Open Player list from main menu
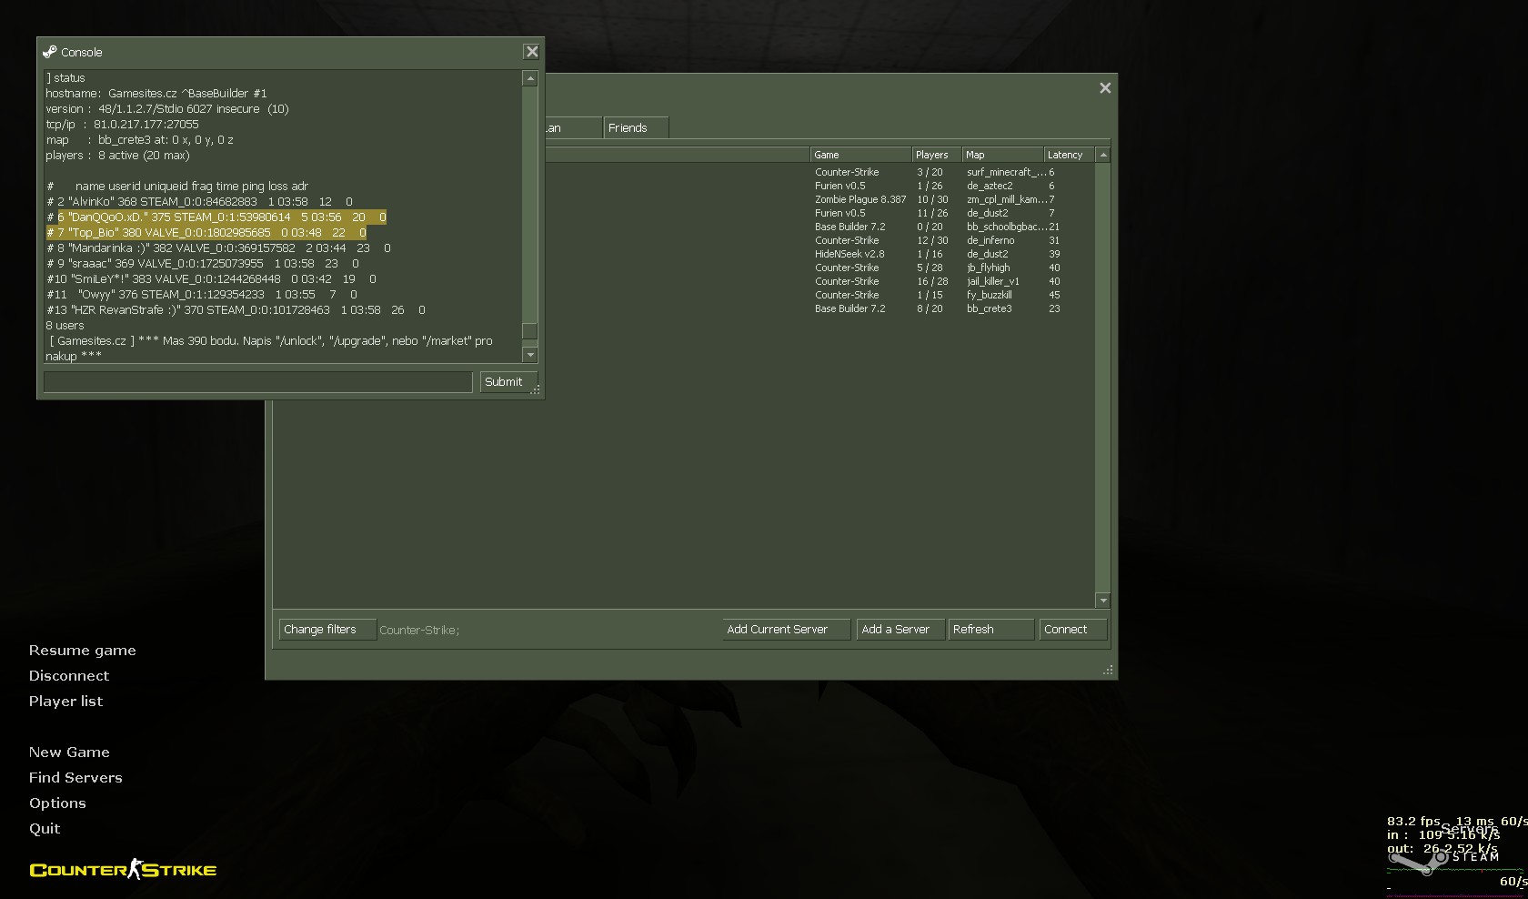Viewport: 1528px width, 899px height. [65, 702]
